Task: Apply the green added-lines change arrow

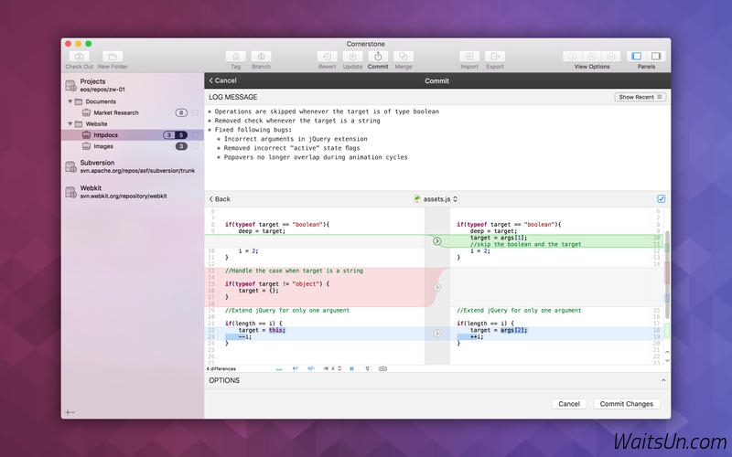Action: [437, 241]
